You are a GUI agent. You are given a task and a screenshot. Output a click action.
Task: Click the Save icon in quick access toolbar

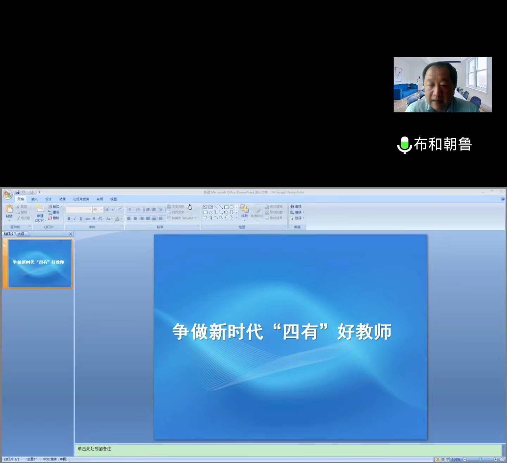tap(17, 192)
